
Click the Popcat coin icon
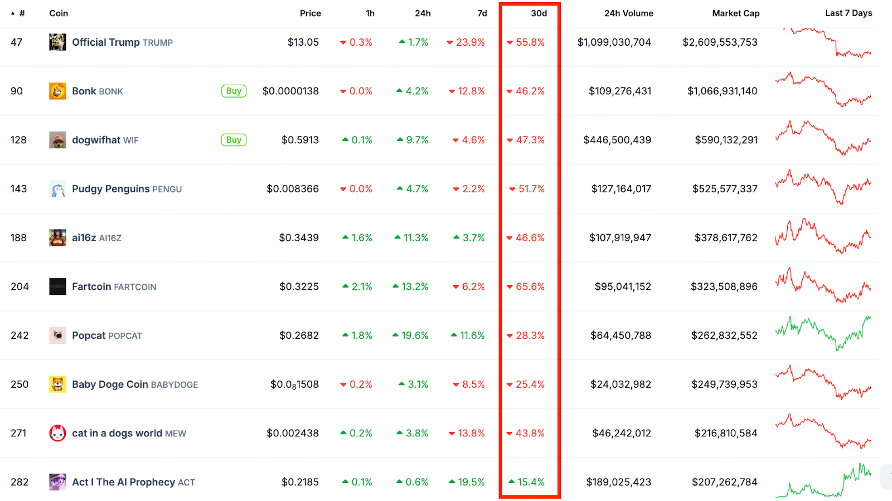coord(57,335)
